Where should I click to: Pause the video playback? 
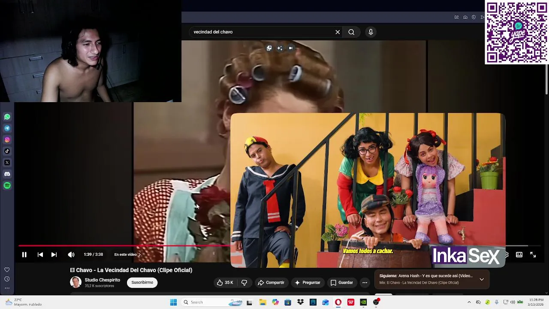(24, 254)
